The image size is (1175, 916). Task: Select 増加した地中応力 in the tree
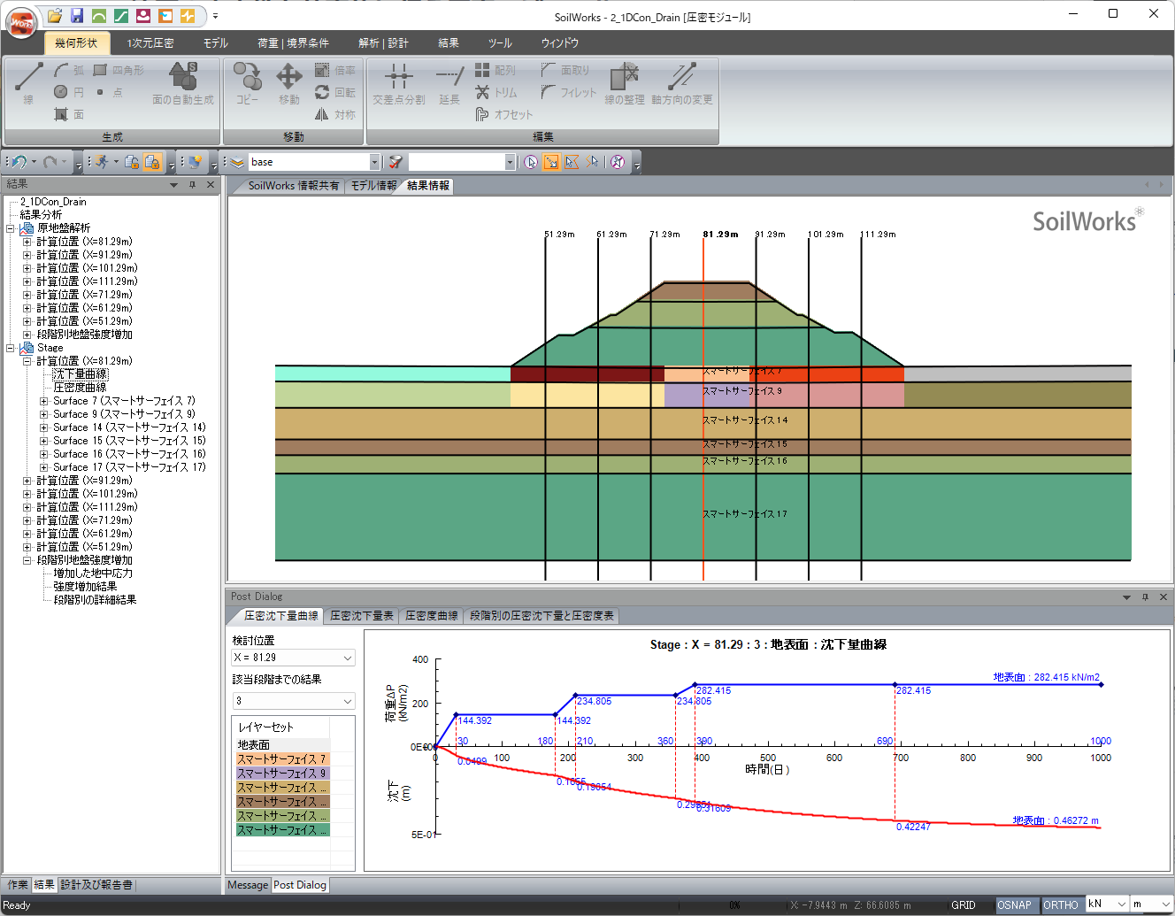pyautogui.click(x=93, y=573)
